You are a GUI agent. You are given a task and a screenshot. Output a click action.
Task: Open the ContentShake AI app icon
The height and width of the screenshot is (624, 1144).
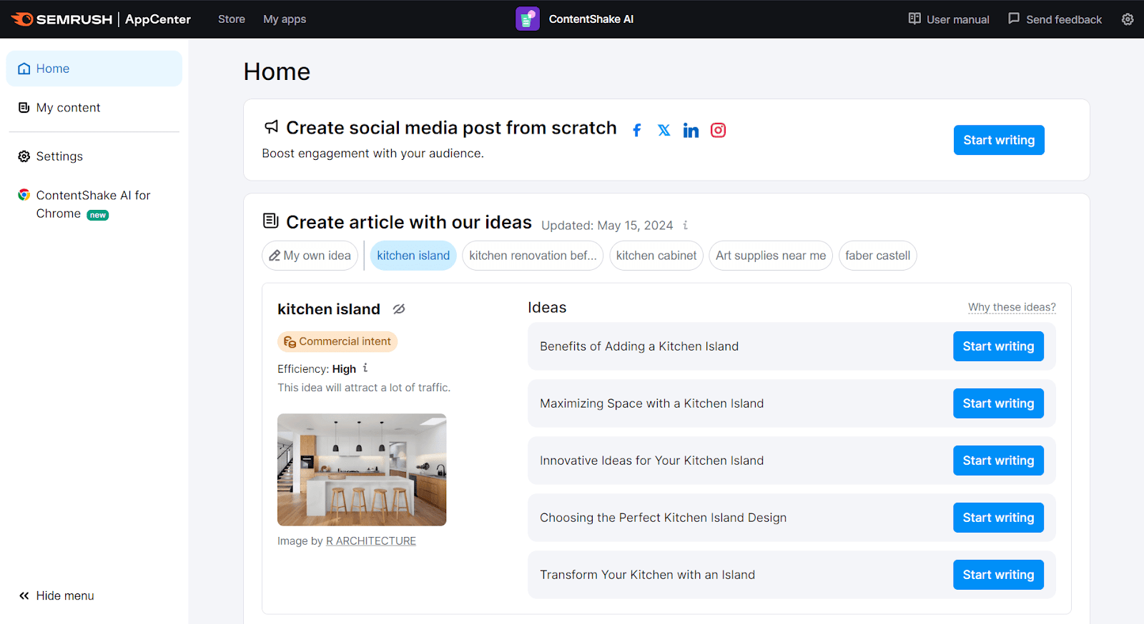[528, 19]
